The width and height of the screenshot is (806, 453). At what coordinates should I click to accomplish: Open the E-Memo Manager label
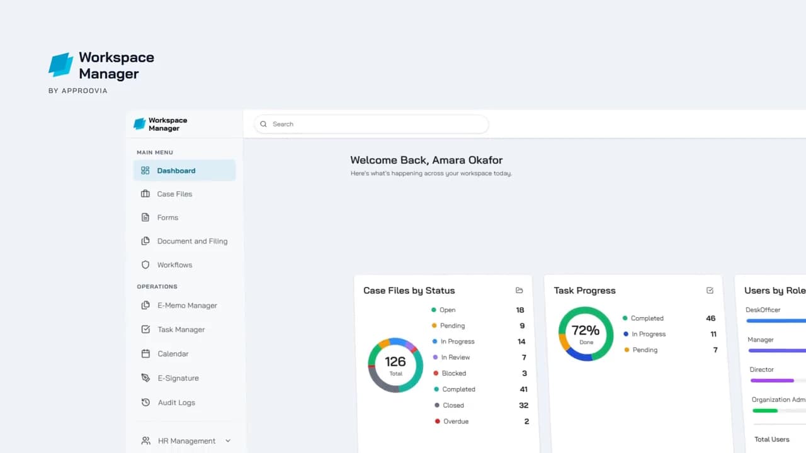(x=187, y=305)
